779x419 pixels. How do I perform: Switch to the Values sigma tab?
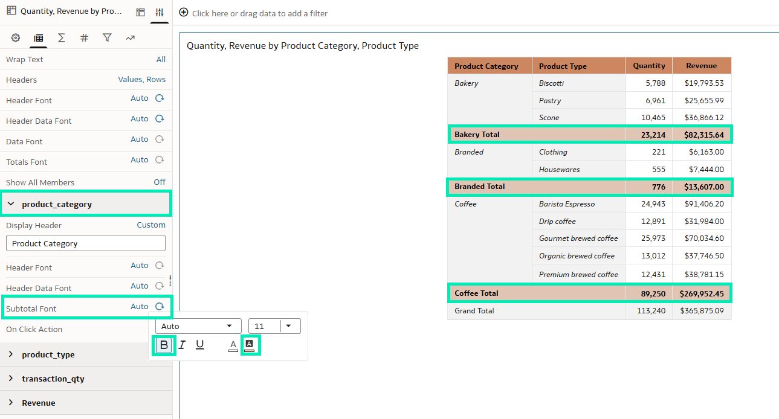click(61, 38)
